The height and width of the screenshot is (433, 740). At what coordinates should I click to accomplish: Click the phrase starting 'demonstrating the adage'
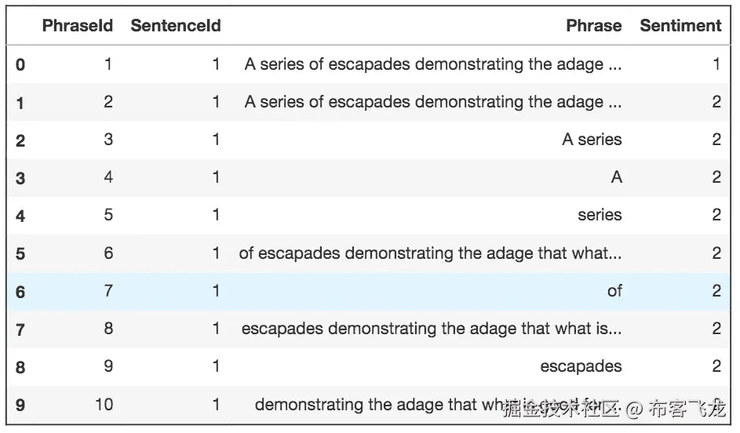377,405
